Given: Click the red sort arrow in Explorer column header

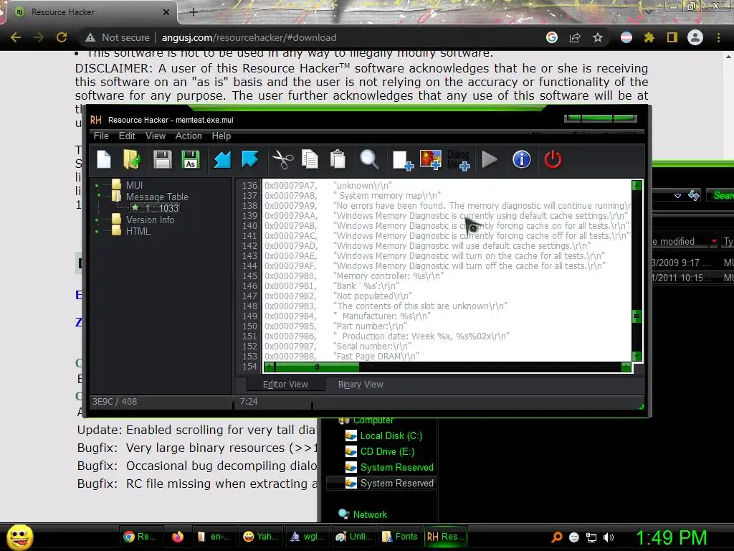Looking at the screenshot, I should pyautogui.click(x=714, y=241).
